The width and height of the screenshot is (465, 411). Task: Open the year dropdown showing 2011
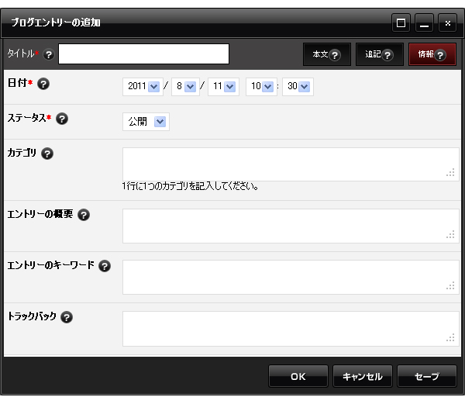[x=143, y=87]
